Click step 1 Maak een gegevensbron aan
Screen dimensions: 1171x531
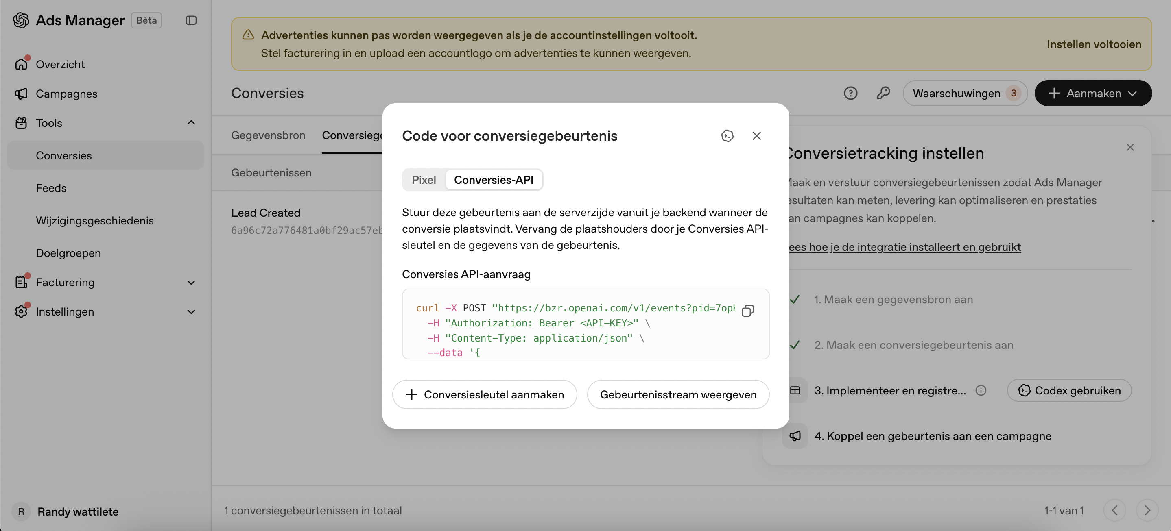coord(893,299)
